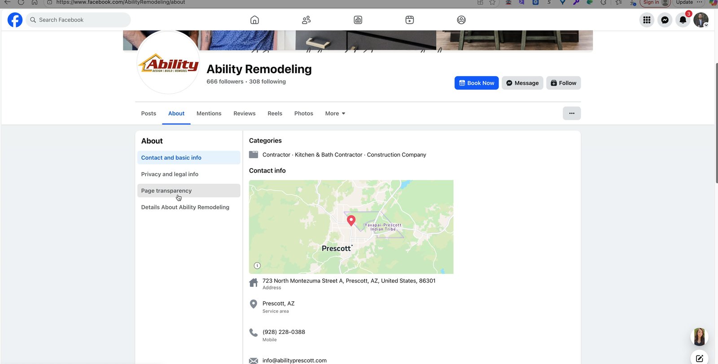
Task: Click the browser page reload icon
Action: click(x=21, y=2)
